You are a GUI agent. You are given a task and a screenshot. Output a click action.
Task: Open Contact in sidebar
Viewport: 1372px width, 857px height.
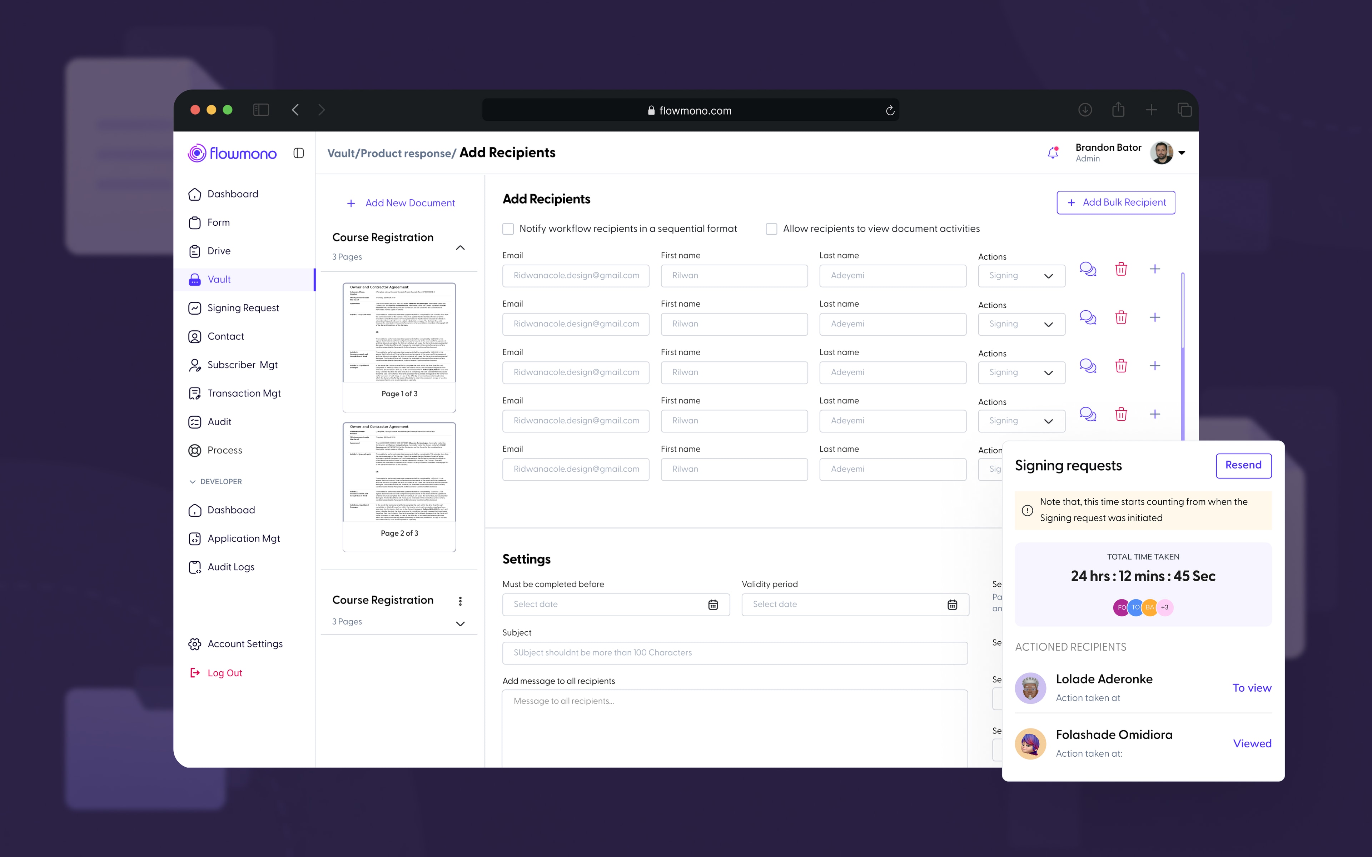[x=216, y=337]
